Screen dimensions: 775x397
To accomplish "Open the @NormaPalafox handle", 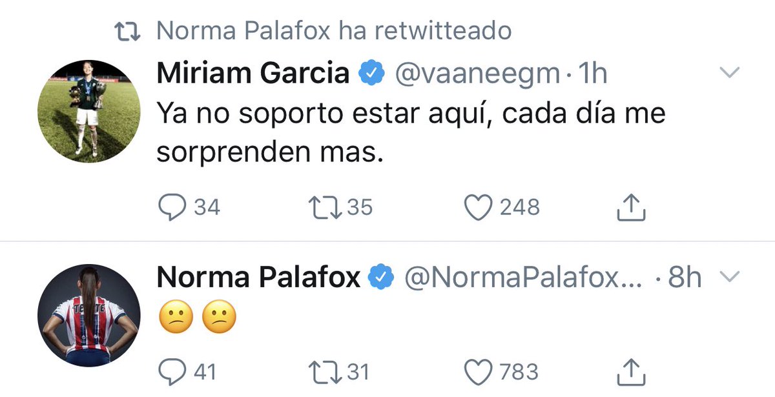I will pyautogui.click(x=522, y=278).
